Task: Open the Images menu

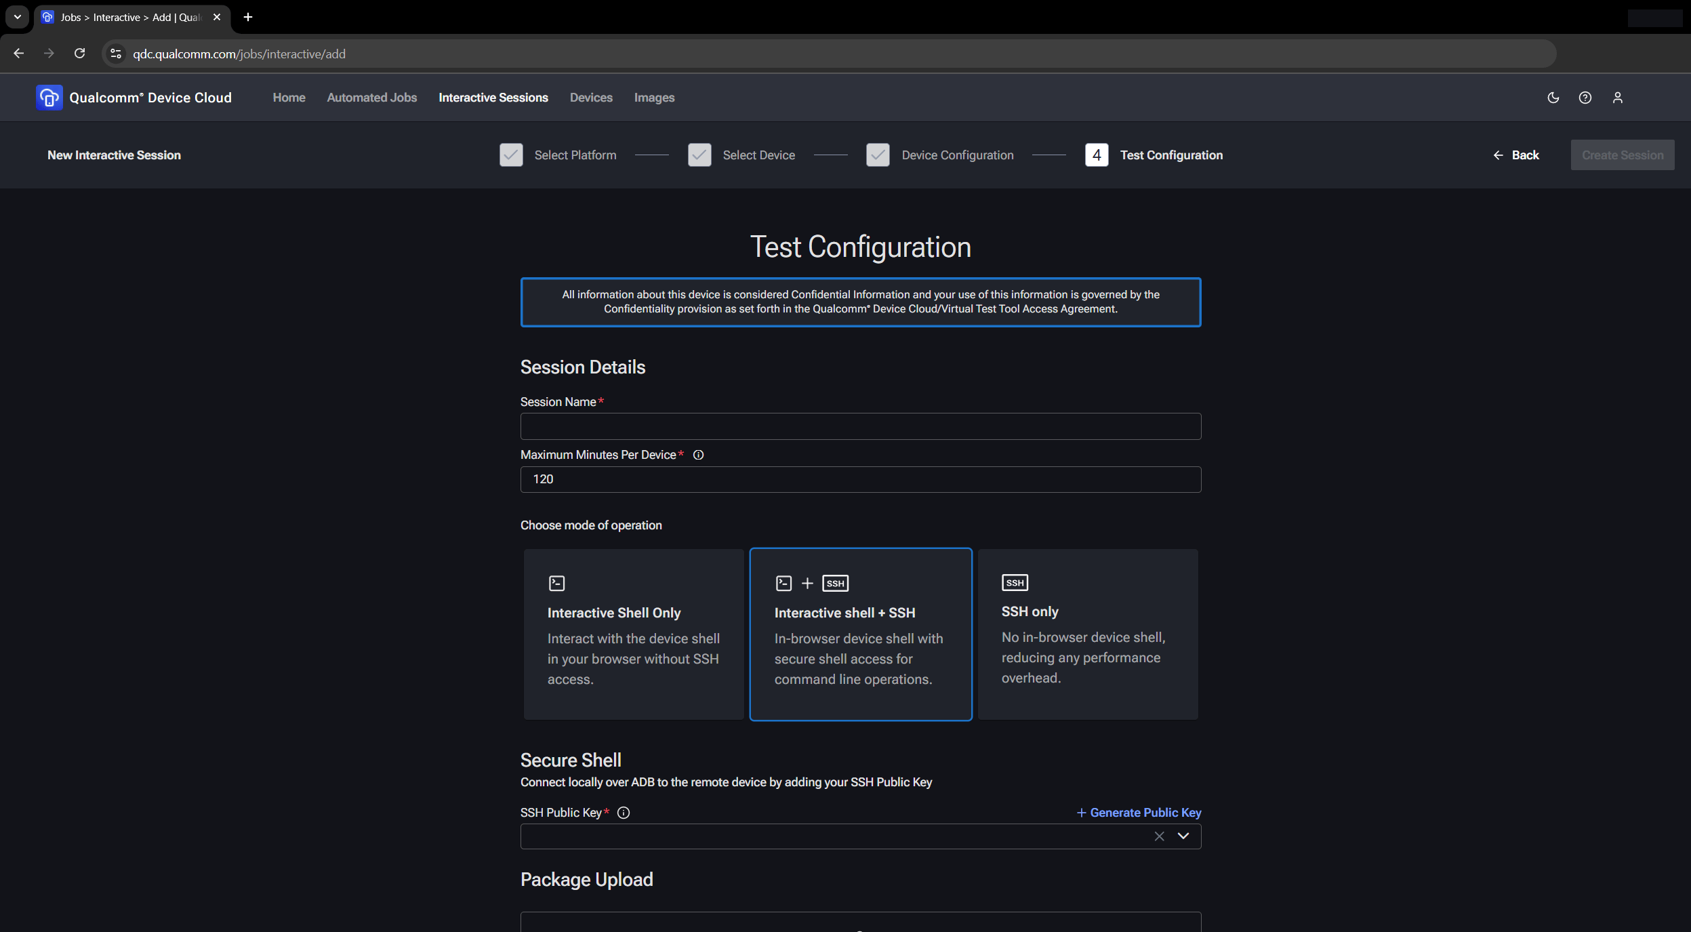Action: pos(654,98)
